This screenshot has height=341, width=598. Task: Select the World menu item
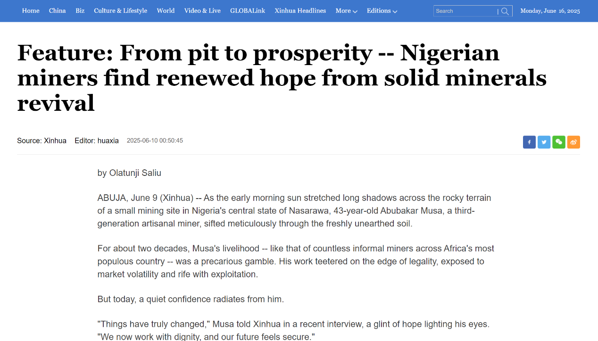166,11
